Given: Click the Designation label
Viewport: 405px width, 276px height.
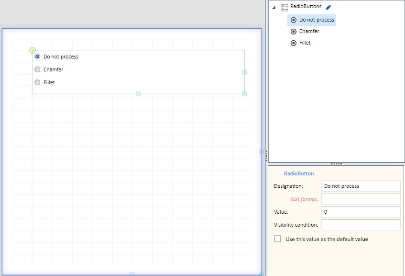Looking at the screenshot, I should (x=288, y=186).
